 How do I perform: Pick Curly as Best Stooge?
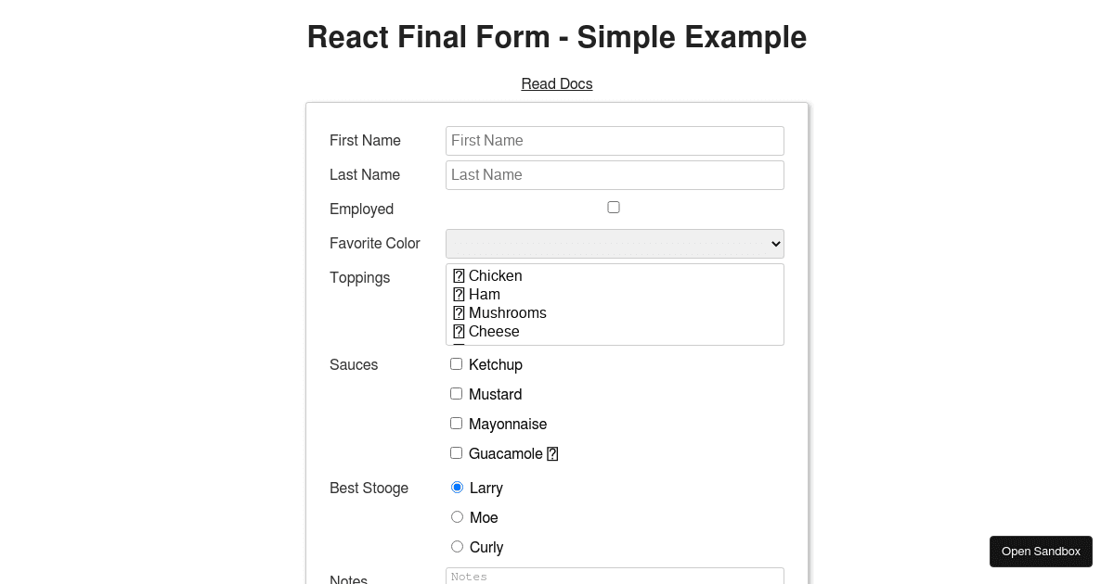tap(457, 546)
